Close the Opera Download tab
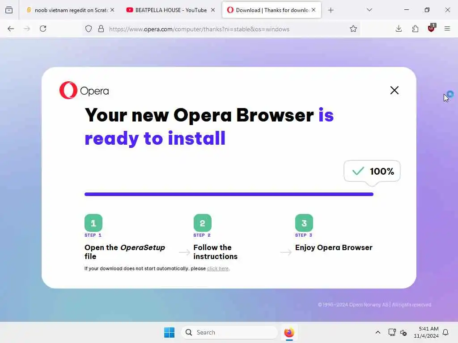 314,10
